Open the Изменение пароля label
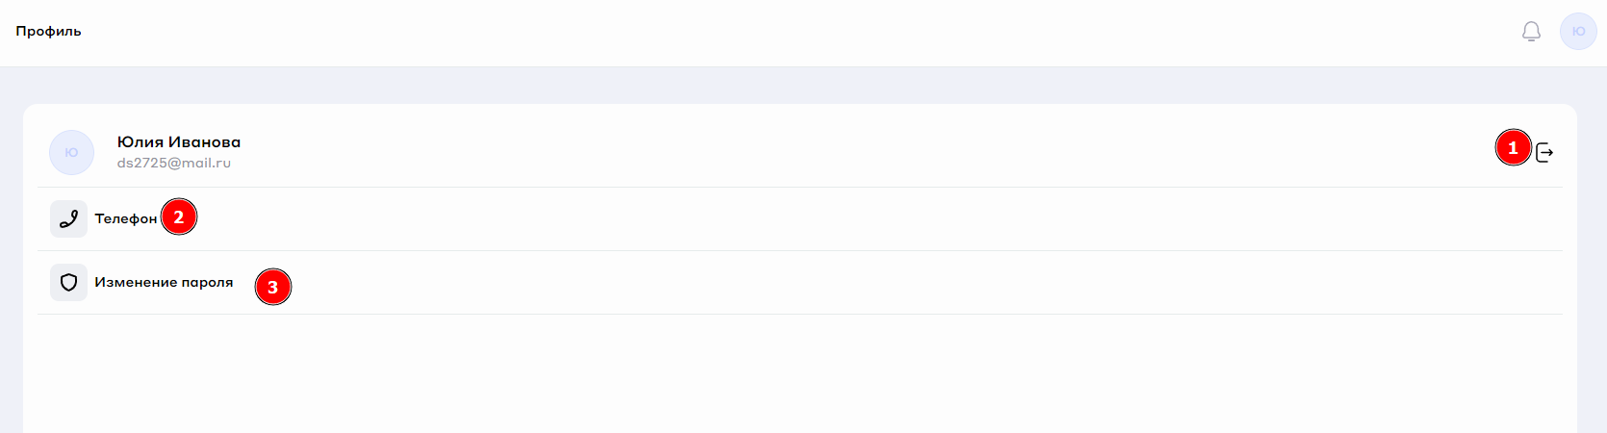This screenshot has width=1607, height=433. click(x=164, y=283)
